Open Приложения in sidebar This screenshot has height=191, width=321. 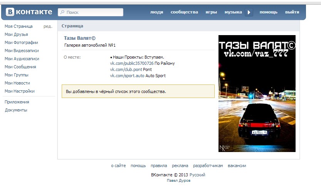[x=17, y=102]
